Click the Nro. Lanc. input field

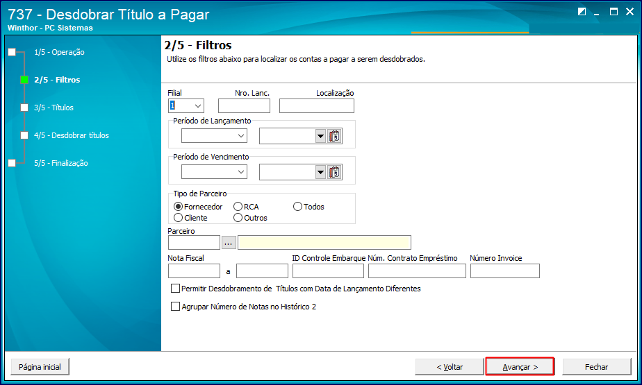244,106
